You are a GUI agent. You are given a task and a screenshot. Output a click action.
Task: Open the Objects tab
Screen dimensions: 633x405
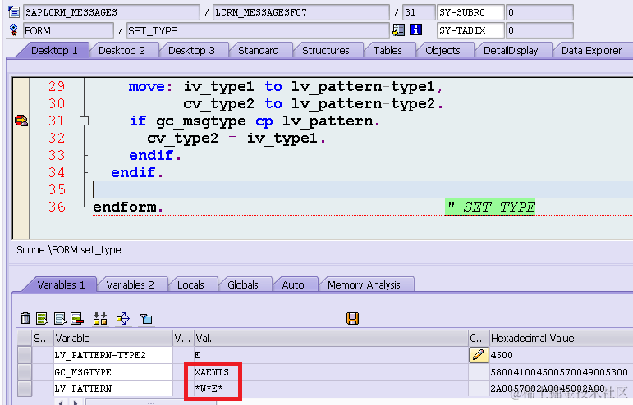pyautogui.click(x=443, y=50)
